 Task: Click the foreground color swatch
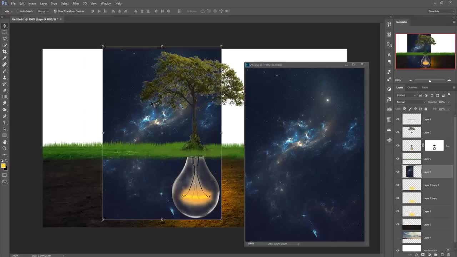pos(3,165)
